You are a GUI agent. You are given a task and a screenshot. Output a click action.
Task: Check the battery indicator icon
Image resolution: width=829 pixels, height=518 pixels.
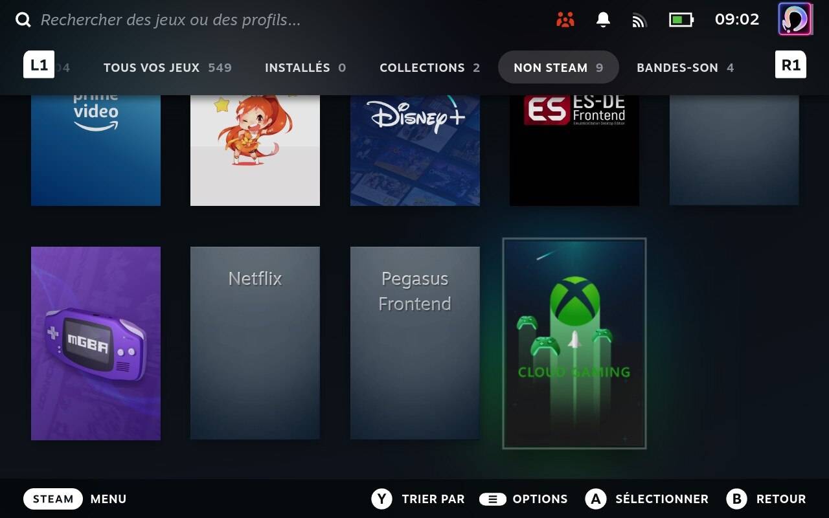(x=681, y=20)
